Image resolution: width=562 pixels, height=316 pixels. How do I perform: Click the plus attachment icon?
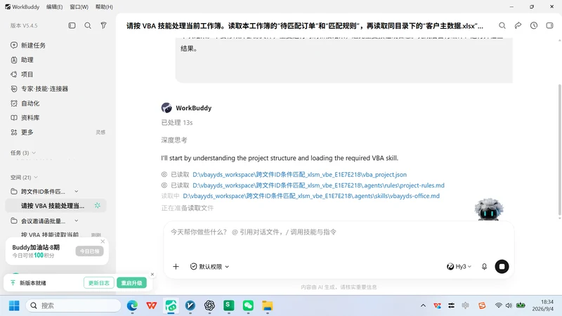pyautogui.click(x=176, y=267)
